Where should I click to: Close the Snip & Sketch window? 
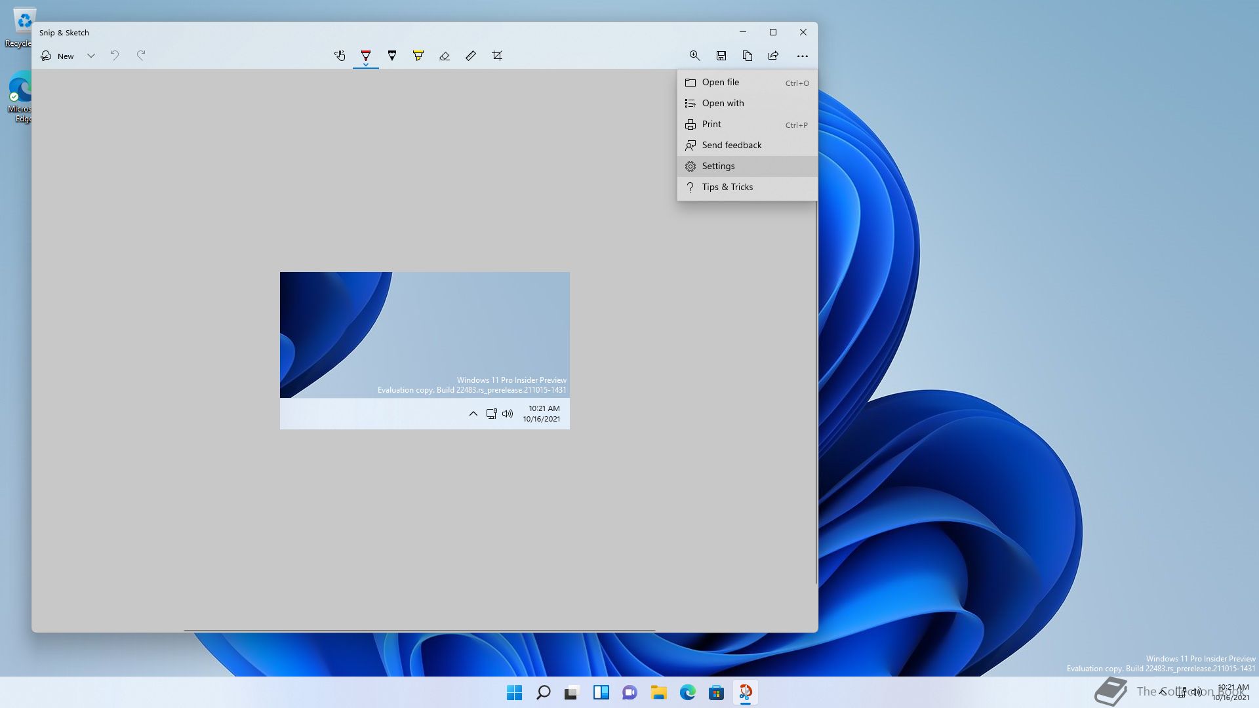pyautogui.click(x=803, y=32)
